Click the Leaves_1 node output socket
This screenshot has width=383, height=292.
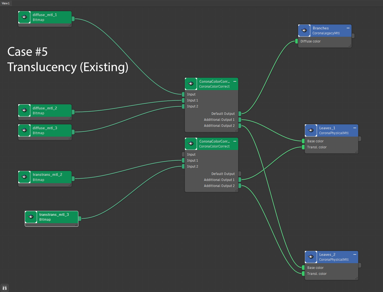[360, 139]
